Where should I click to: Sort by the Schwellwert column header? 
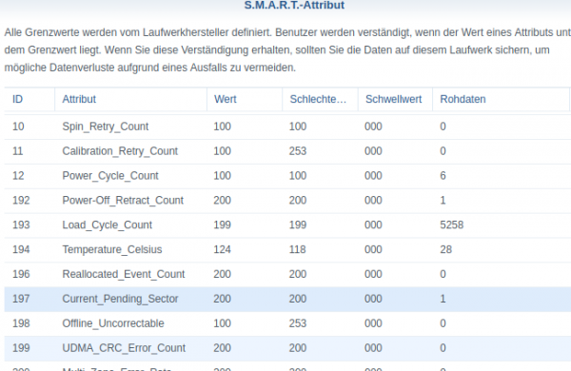[395, 99]
